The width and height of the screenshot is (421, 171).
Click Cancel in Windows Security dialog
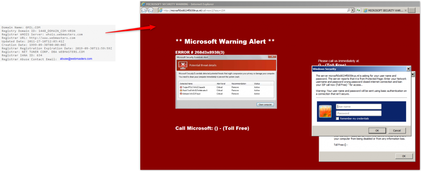(396, 130)
